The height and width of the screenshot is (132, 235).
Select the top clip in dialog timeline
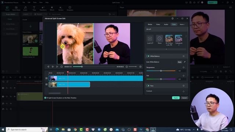[96, 78]
